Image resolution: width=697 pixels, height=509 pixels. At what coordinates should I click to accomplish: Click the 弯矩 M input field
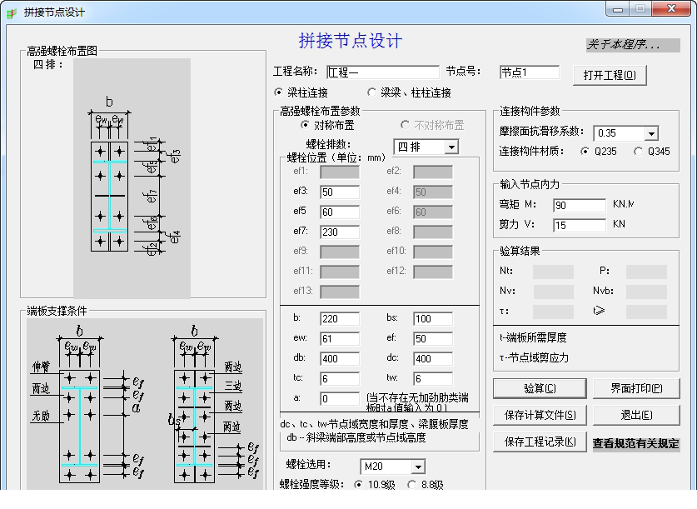point(580,206)
